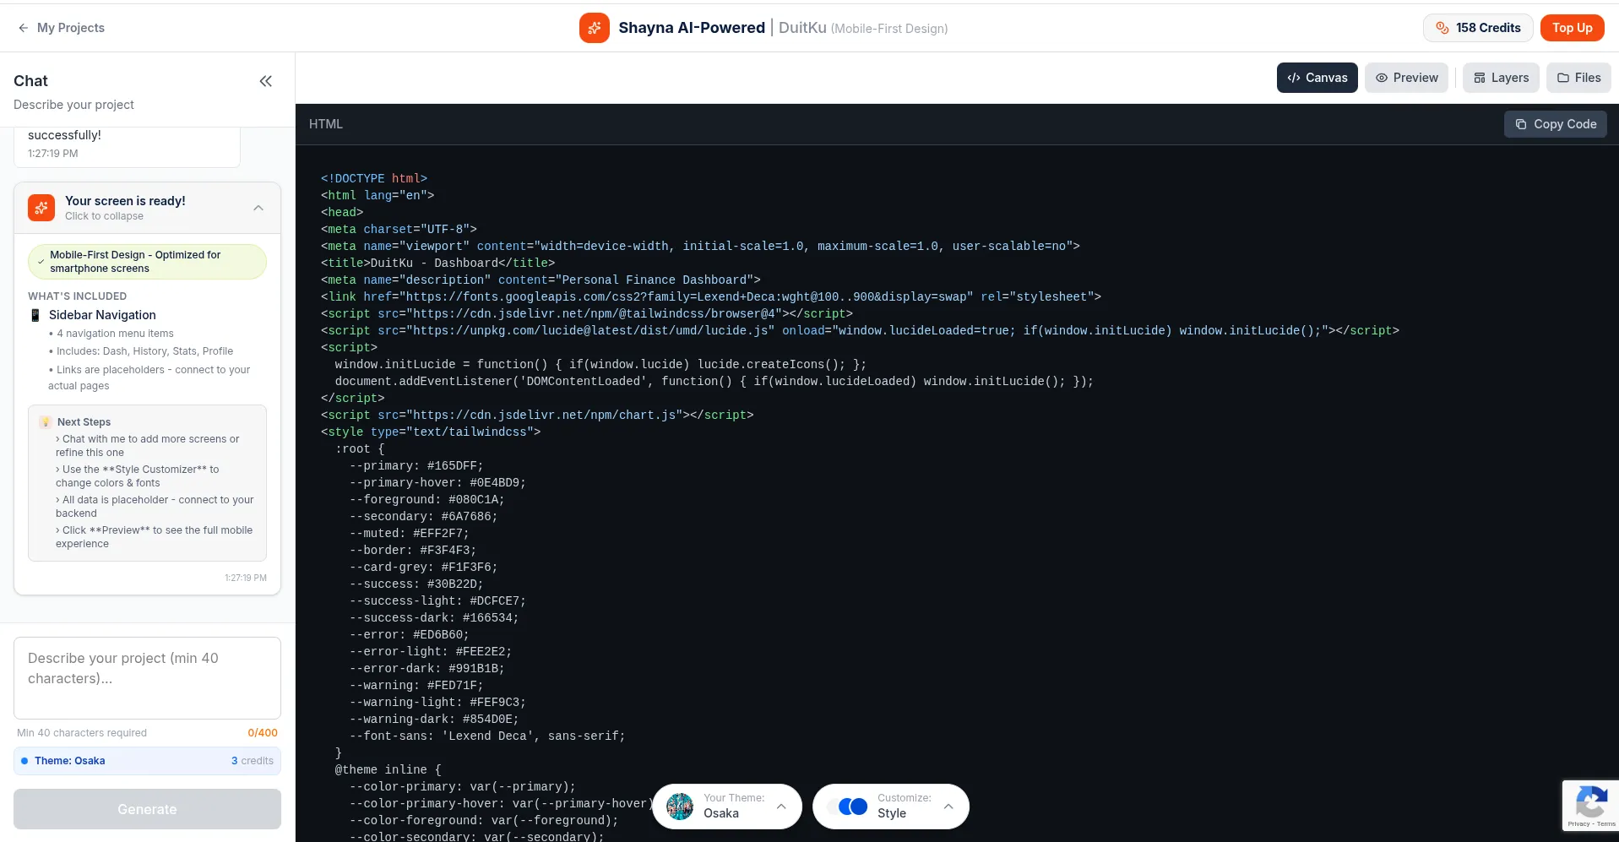Click the Top Up button
1619x842 pixels.
[1572, 28]
